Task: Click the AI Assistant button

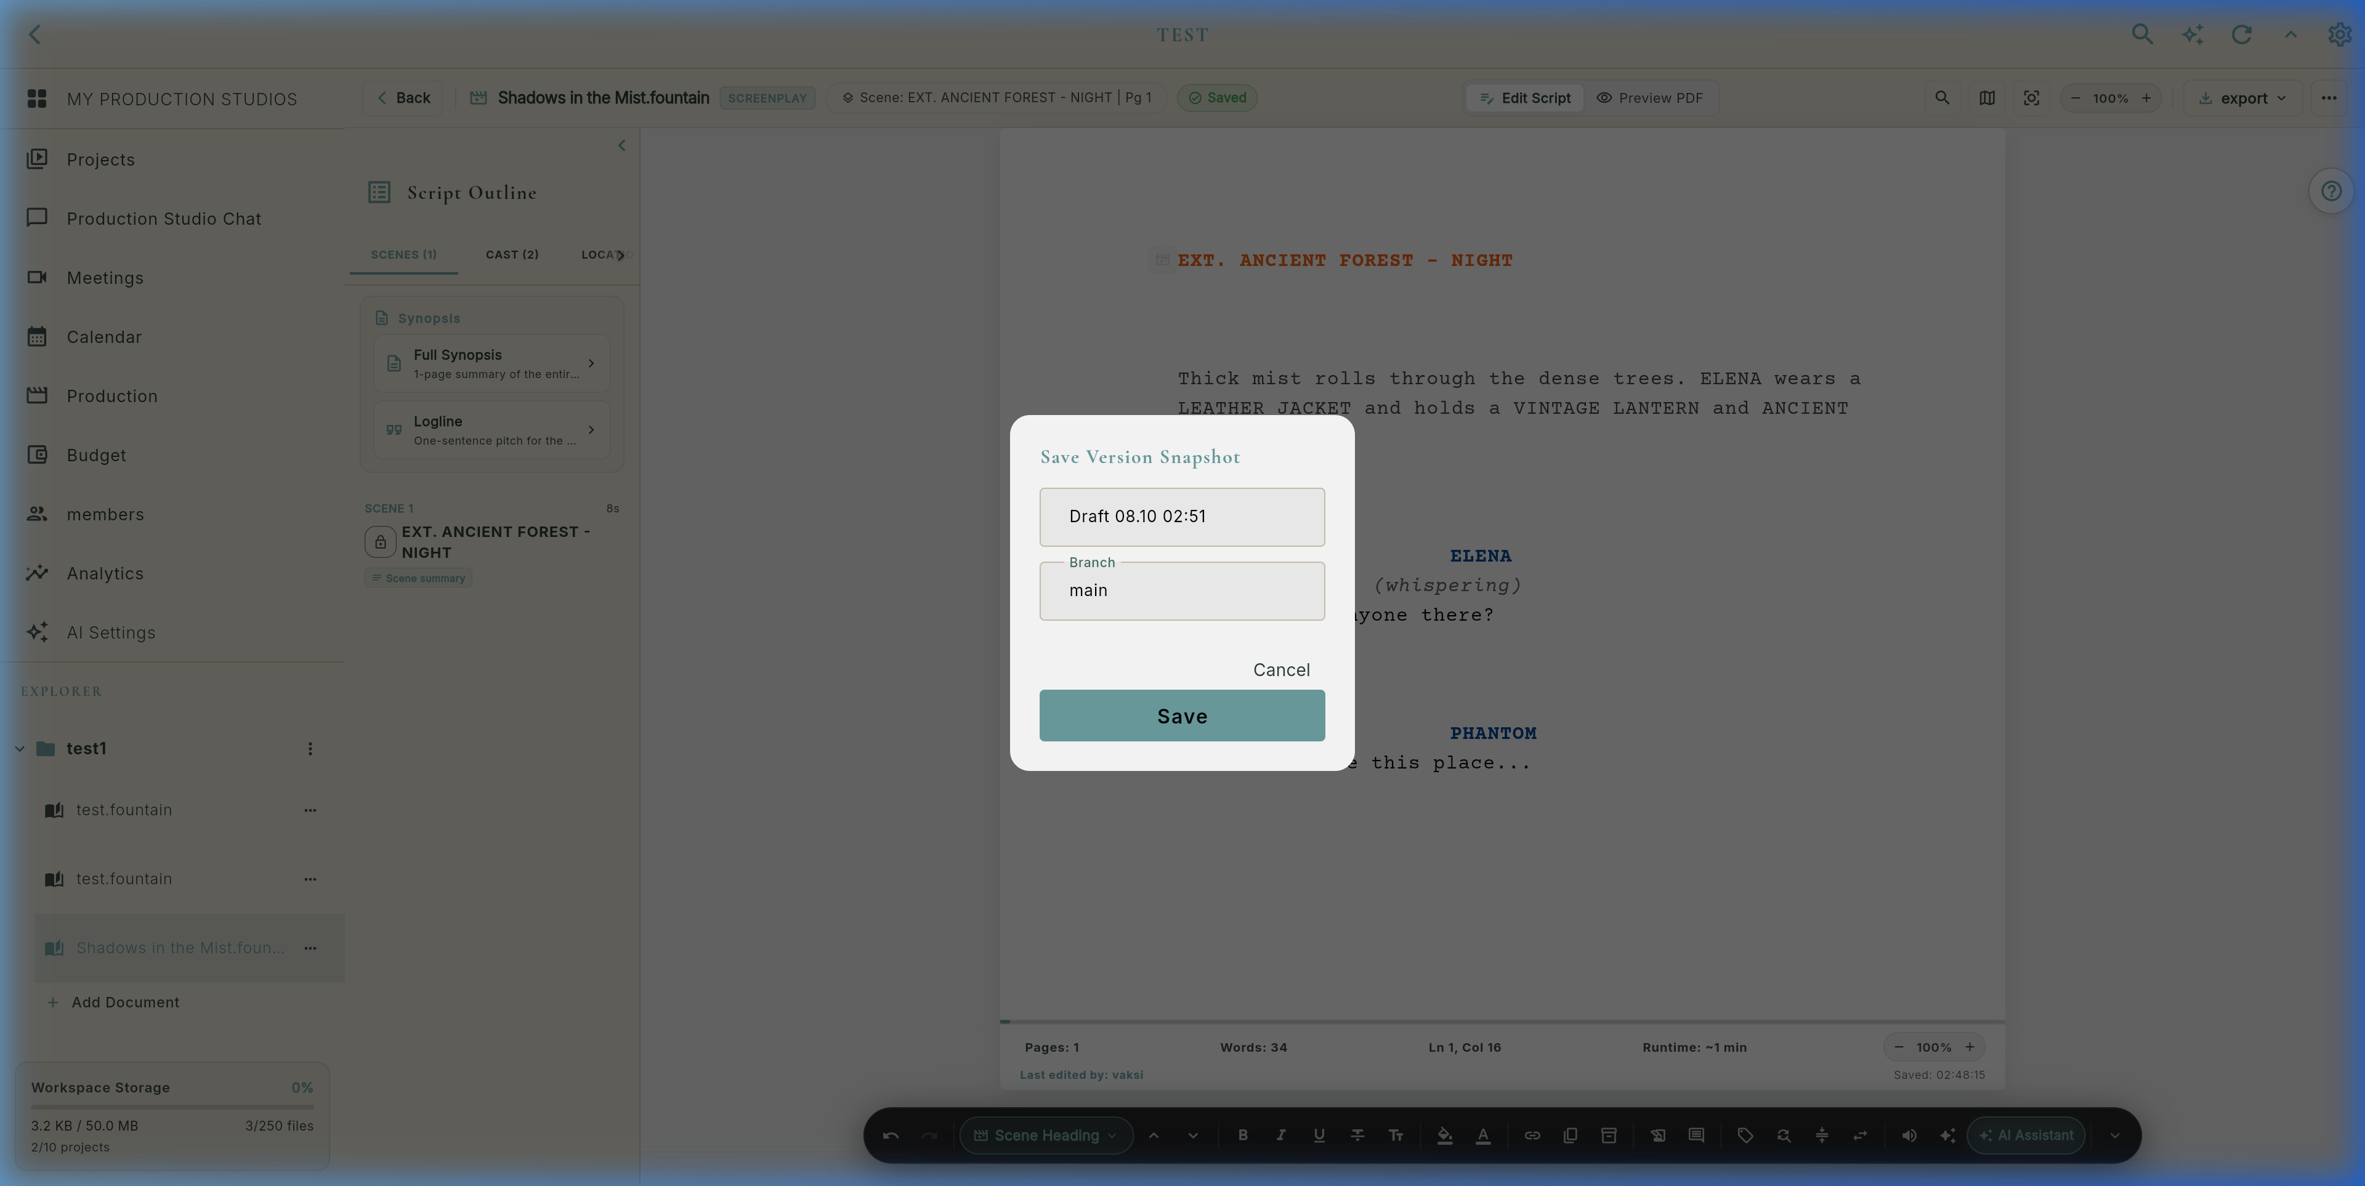Action: 2025,1136
